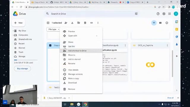Click the Share icon in selection toolbar
This screenshot has width=190, height=107.
66,23
